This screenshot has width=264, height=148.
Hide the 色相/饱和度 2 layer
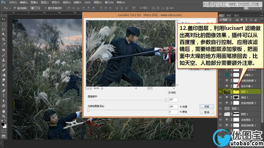pyautogui.click(x=220, y=103)
